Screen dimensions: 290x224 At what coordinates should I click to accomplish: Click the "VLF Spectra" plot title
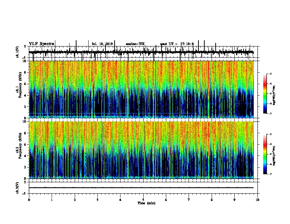41,44
